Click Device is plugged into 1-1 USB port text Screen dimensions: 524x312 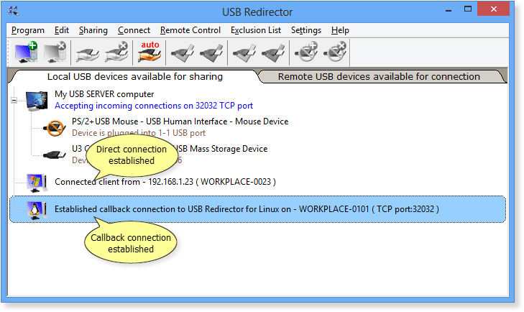click(139, 133)
